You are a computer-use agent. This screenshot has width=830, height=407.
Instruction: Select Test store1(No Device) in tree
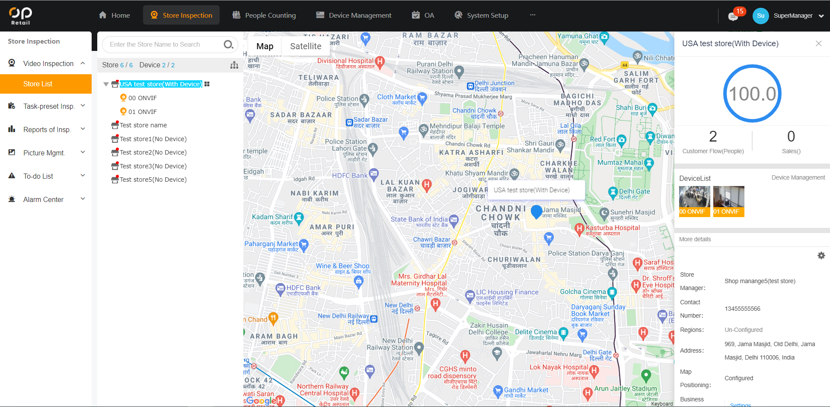[x=153, y=139]
